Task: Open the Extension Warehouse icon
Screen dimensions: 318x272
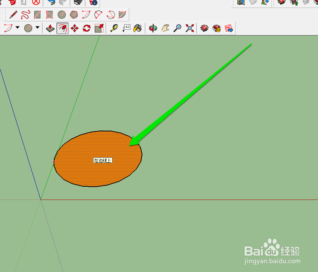Action: (x=217, y=28)
